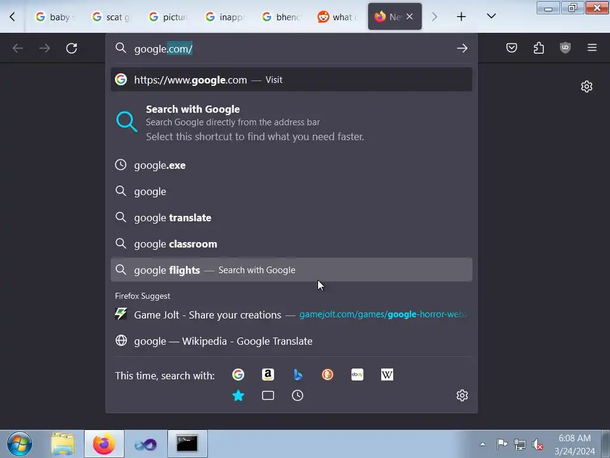Open new tab page personalize gear
This screenshot has height=458, width=610.
click(587, 86)
